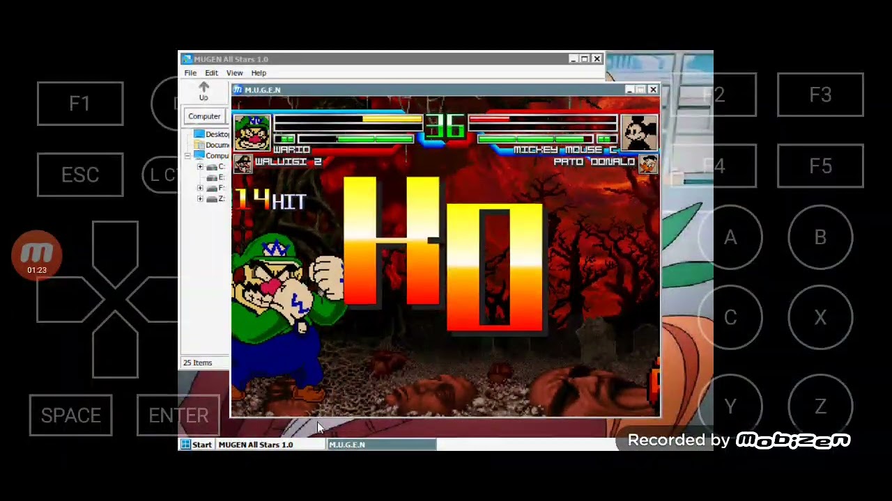Tap the ESC overlay key
Viewport: 892px width, 501px height.
pyautogui.click(x=80, y=175)
